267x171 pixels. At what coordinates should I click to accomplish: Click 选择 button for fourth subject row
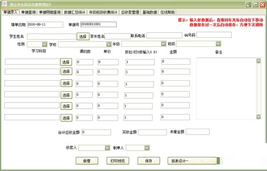tap(66, 95)
